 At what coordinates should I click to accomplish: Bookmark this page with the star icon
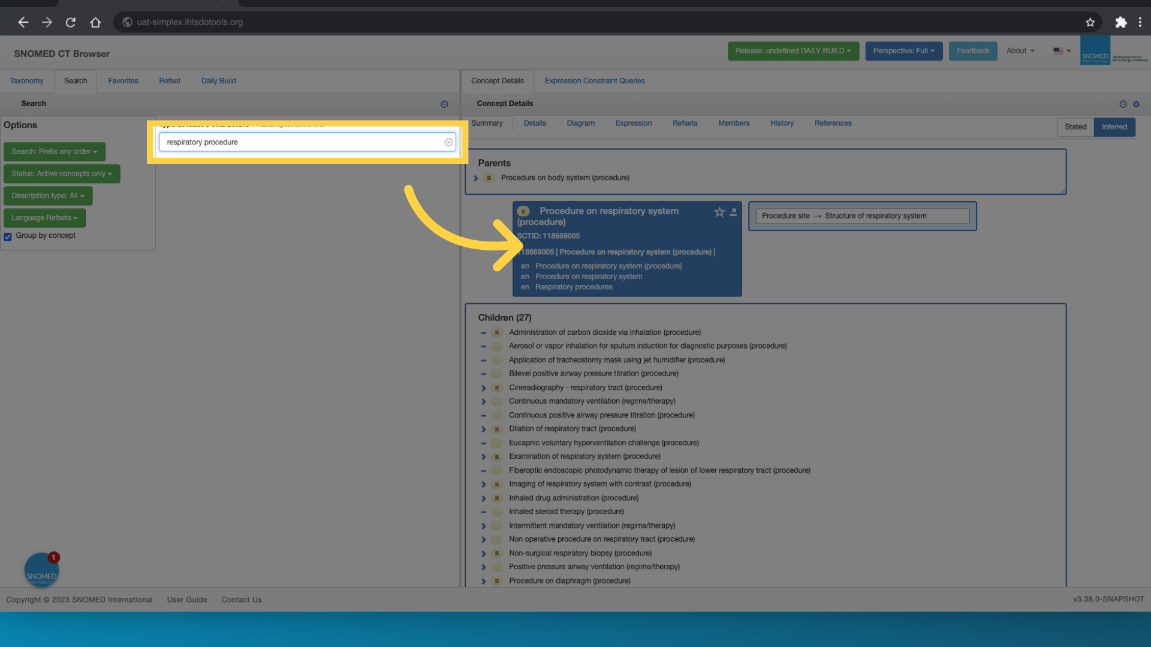pos(1090,22)
